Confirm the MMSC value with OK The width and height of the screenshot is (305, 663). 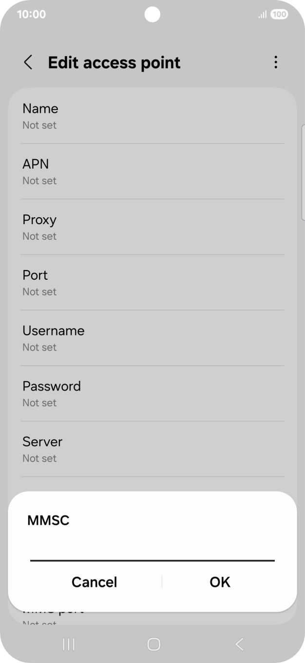coord(219,582)
